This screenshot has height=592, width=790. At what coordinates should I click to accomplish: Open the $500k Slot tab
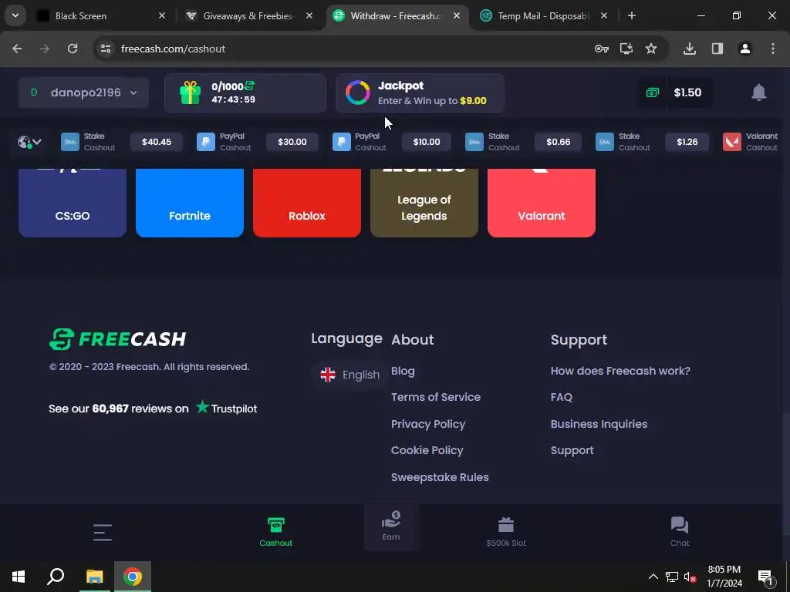pyautogui.click(x=506, y=532)
